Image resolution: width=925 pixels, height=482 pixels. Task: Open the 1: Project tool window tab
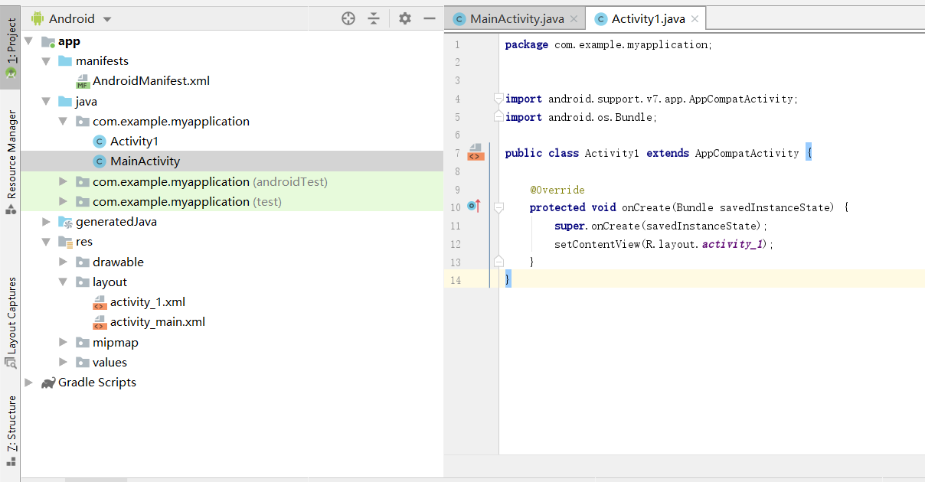tap(11, 48)
